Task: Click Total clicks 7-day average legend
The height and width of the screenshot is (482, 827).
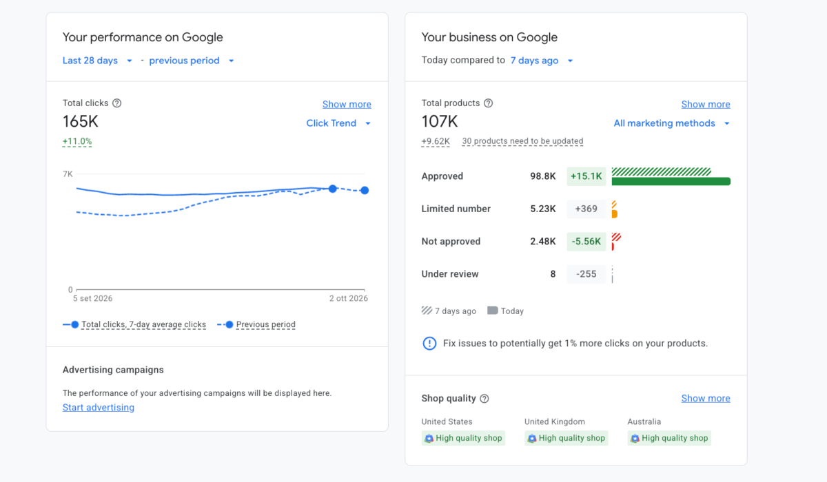Action: click(134, 324)
